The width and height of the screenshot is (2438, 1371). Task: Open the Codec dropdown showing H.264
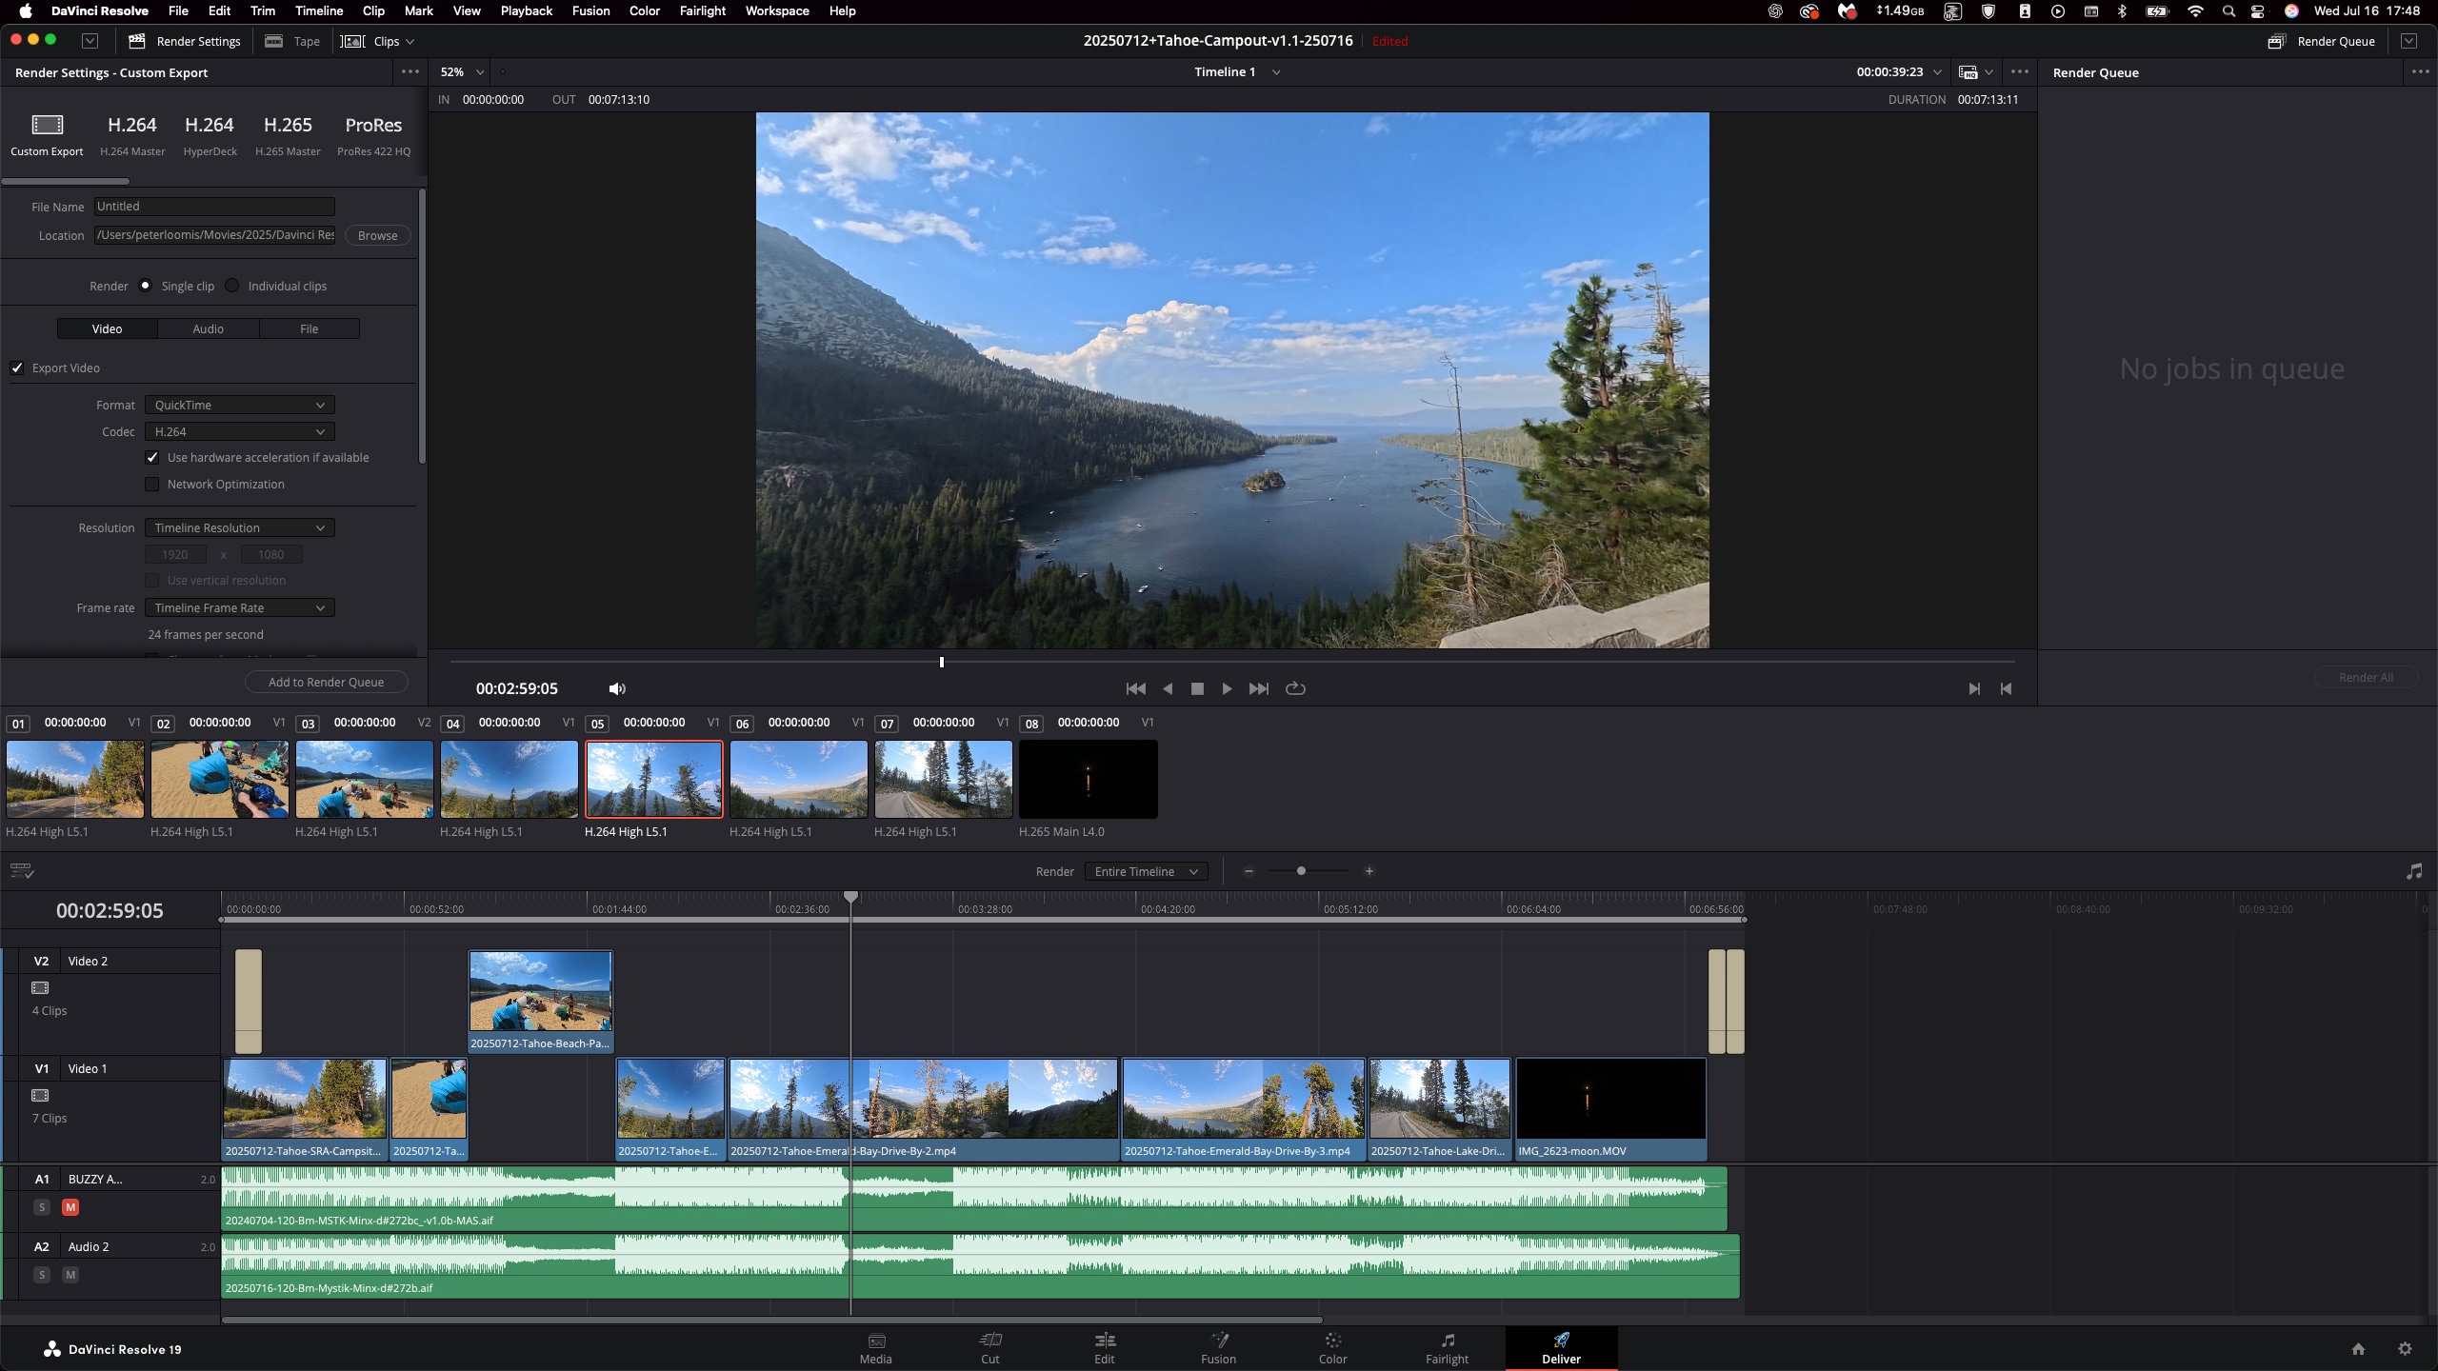pos(238,431)
